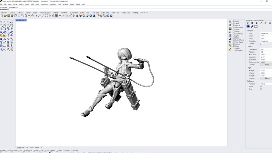Image resolution: width=272 pixels, height=153 pixels.
Task: Click the Help question mark icon
Action: coord(111,16)
